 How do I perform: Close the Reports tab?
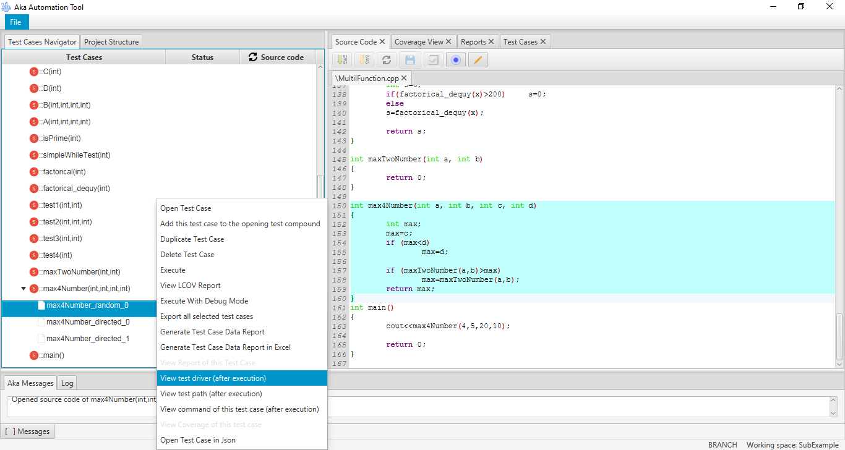point(491,41)
